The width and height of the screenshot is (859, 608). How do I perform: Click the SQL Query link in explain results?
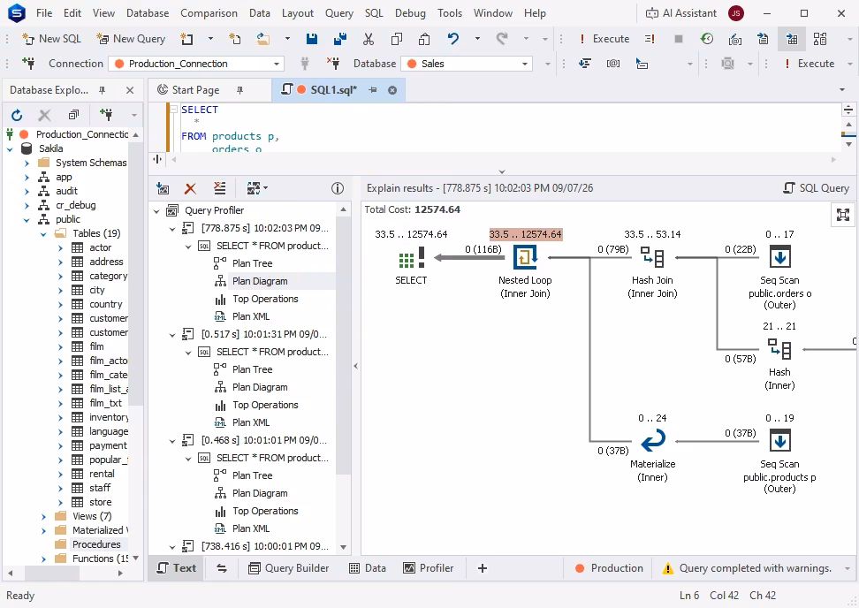(x=817, y=188)
